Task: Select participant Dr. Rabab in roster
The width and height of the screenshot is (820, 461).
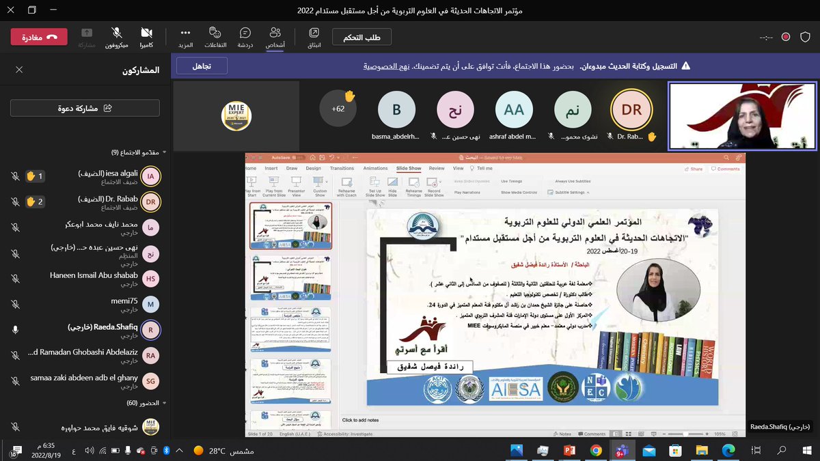Action: pos(85,201)
